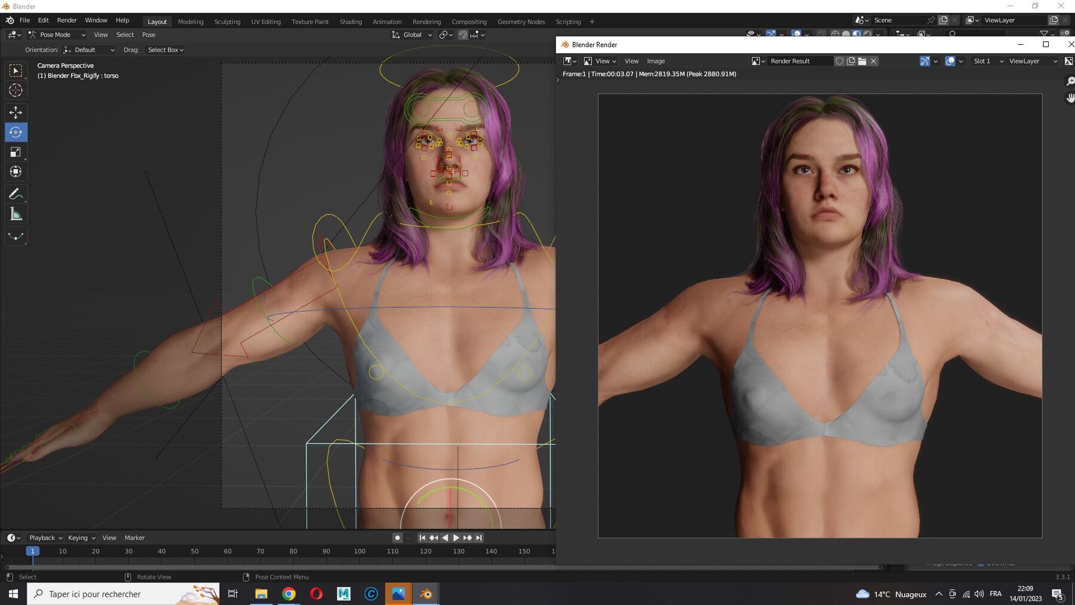The image size is (1075, 605).
Task: Open Image menu in render window
Action: pyautogui.click(x=656, y=61)
